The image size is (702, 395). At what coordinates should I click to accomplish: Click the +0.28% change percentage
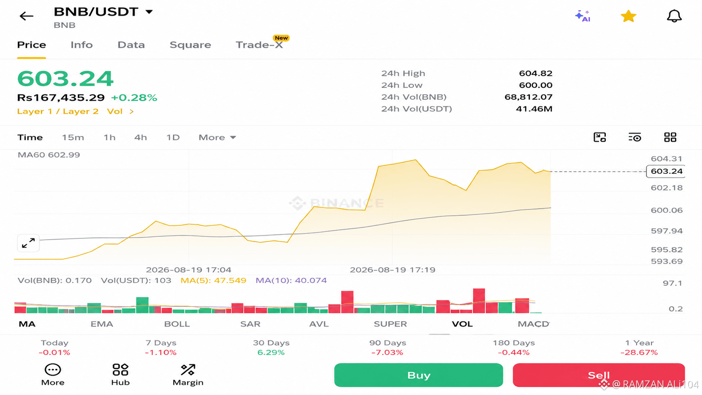pyautogui.click(x=134, y=98)
